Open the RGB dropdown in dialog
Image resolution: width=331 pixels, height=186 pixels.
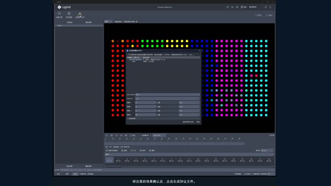pyautogui.click(x=168, y=95)
